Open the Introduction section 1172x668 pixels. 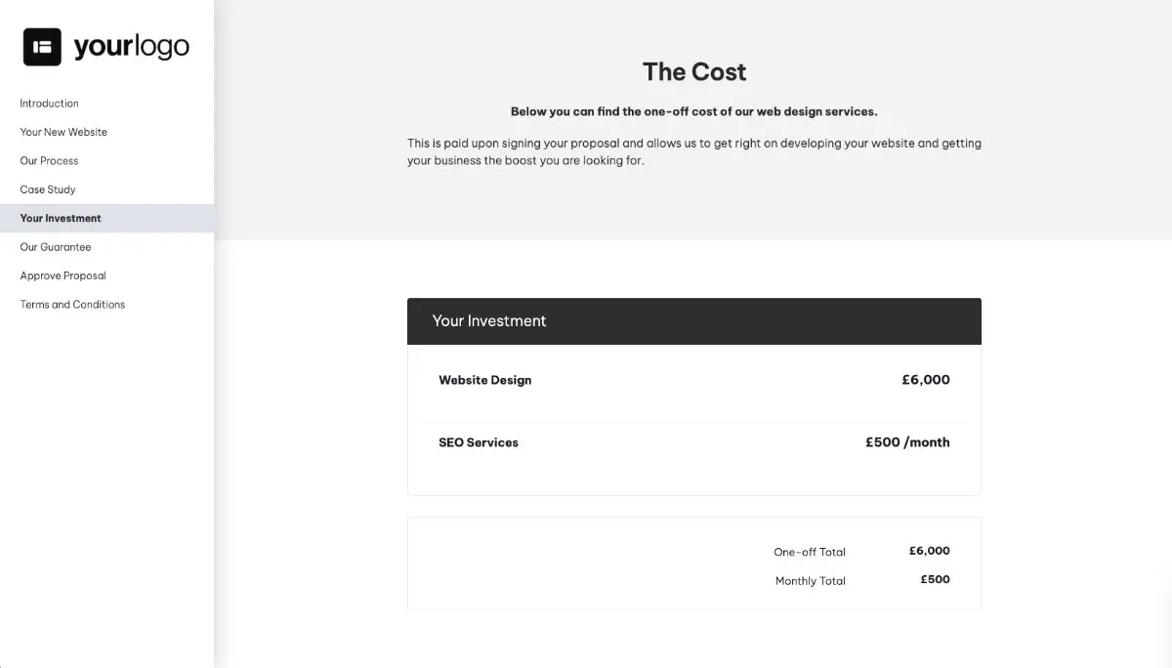click(49, 103)
